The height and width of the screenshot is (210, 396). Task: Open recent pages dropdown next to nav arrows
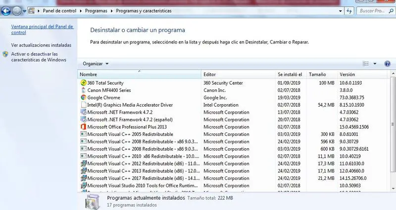pyautogui.click(x=24, y=11)
